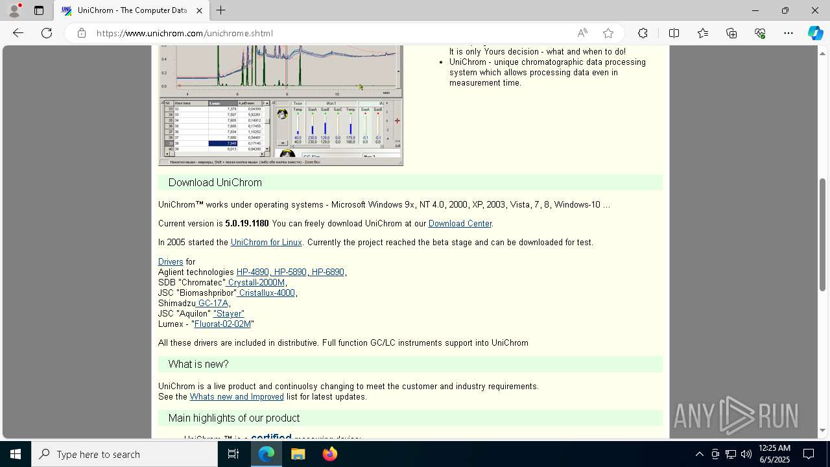Reload the page with refresh icon

(47, 33)
